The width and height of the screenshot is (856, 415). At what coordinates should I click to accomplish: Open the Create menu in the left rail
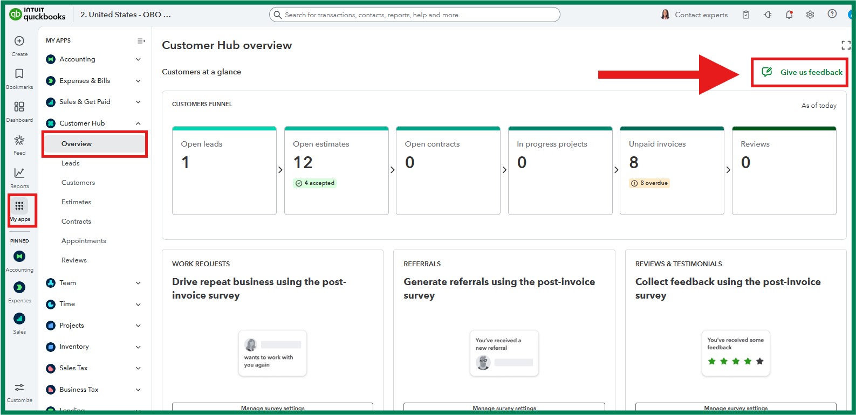19,46
